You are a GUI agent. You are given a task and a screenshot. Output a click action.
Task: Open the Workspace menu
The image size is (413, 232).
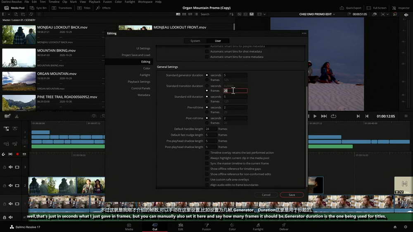(x=145, y=2)
